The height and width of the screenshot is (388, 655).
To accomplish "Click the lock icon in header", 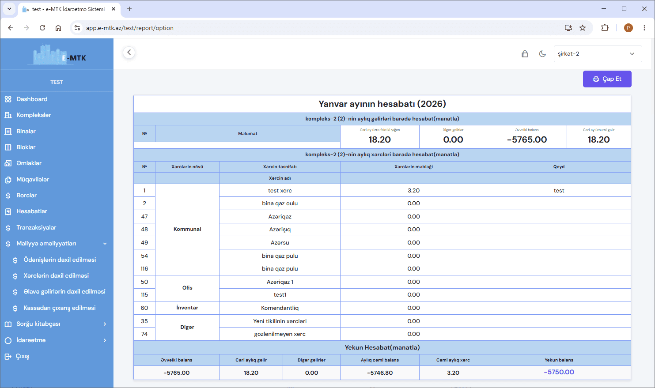I will (x=525, y=54).
